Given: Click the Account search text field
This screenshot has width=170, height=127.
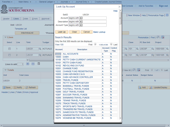Looking at the screenshot, I should coord(95,18).
